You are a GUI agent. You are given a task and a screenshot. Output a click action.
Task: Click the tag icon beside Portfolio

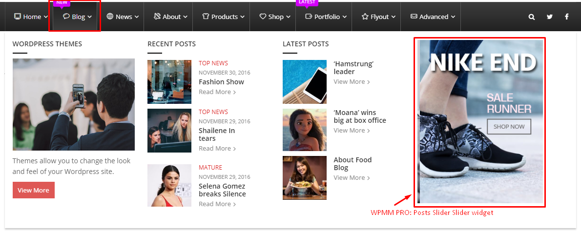click(x=309, y=17)
